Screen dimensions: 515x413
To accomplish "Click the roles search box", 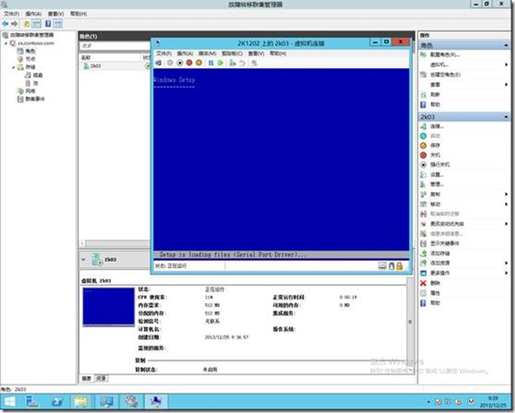I will click(x=114, y=46).
